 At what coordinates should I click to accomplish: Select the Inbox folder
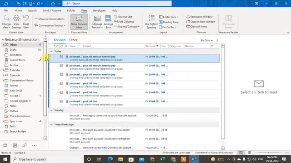click(21, 45)
